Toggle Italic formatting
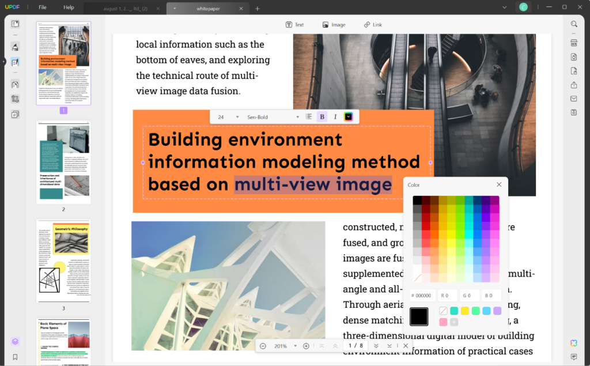This screenshot has height=366, width=590. click(335, 117)
